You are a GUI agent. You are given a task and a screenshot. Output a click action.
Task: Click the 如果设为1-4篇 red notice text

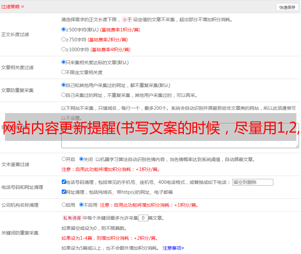click(x=110, y=238)
